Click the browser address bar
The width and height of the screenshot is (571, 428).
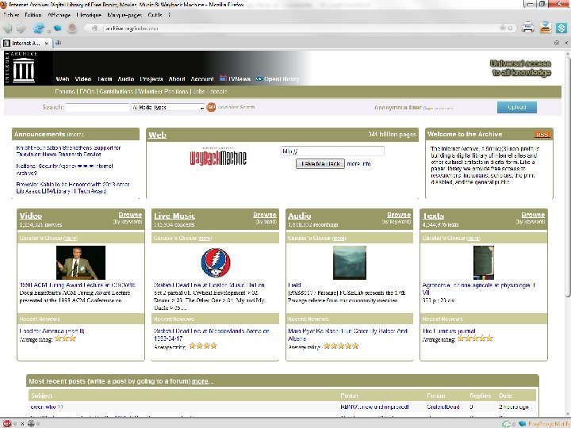[x=299, y=28]
